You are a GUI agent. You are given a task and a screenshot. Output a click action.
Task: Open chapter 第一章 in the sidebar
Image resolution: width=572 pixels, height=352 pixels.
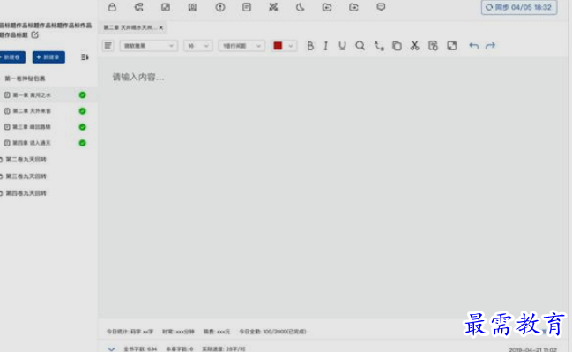click(x=32, y=95)
